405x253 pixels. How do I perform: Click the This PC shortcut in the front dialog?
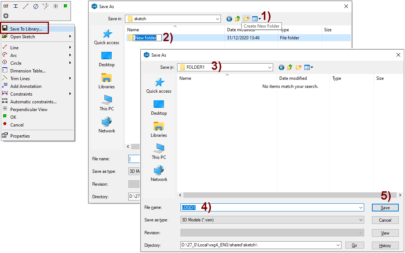159,152
